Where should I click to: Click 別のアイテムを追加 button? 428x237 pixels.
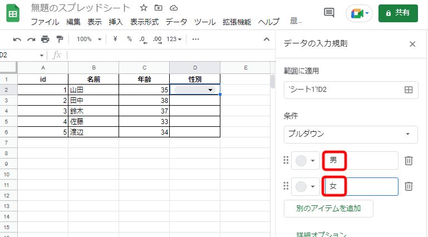[328, 209]
